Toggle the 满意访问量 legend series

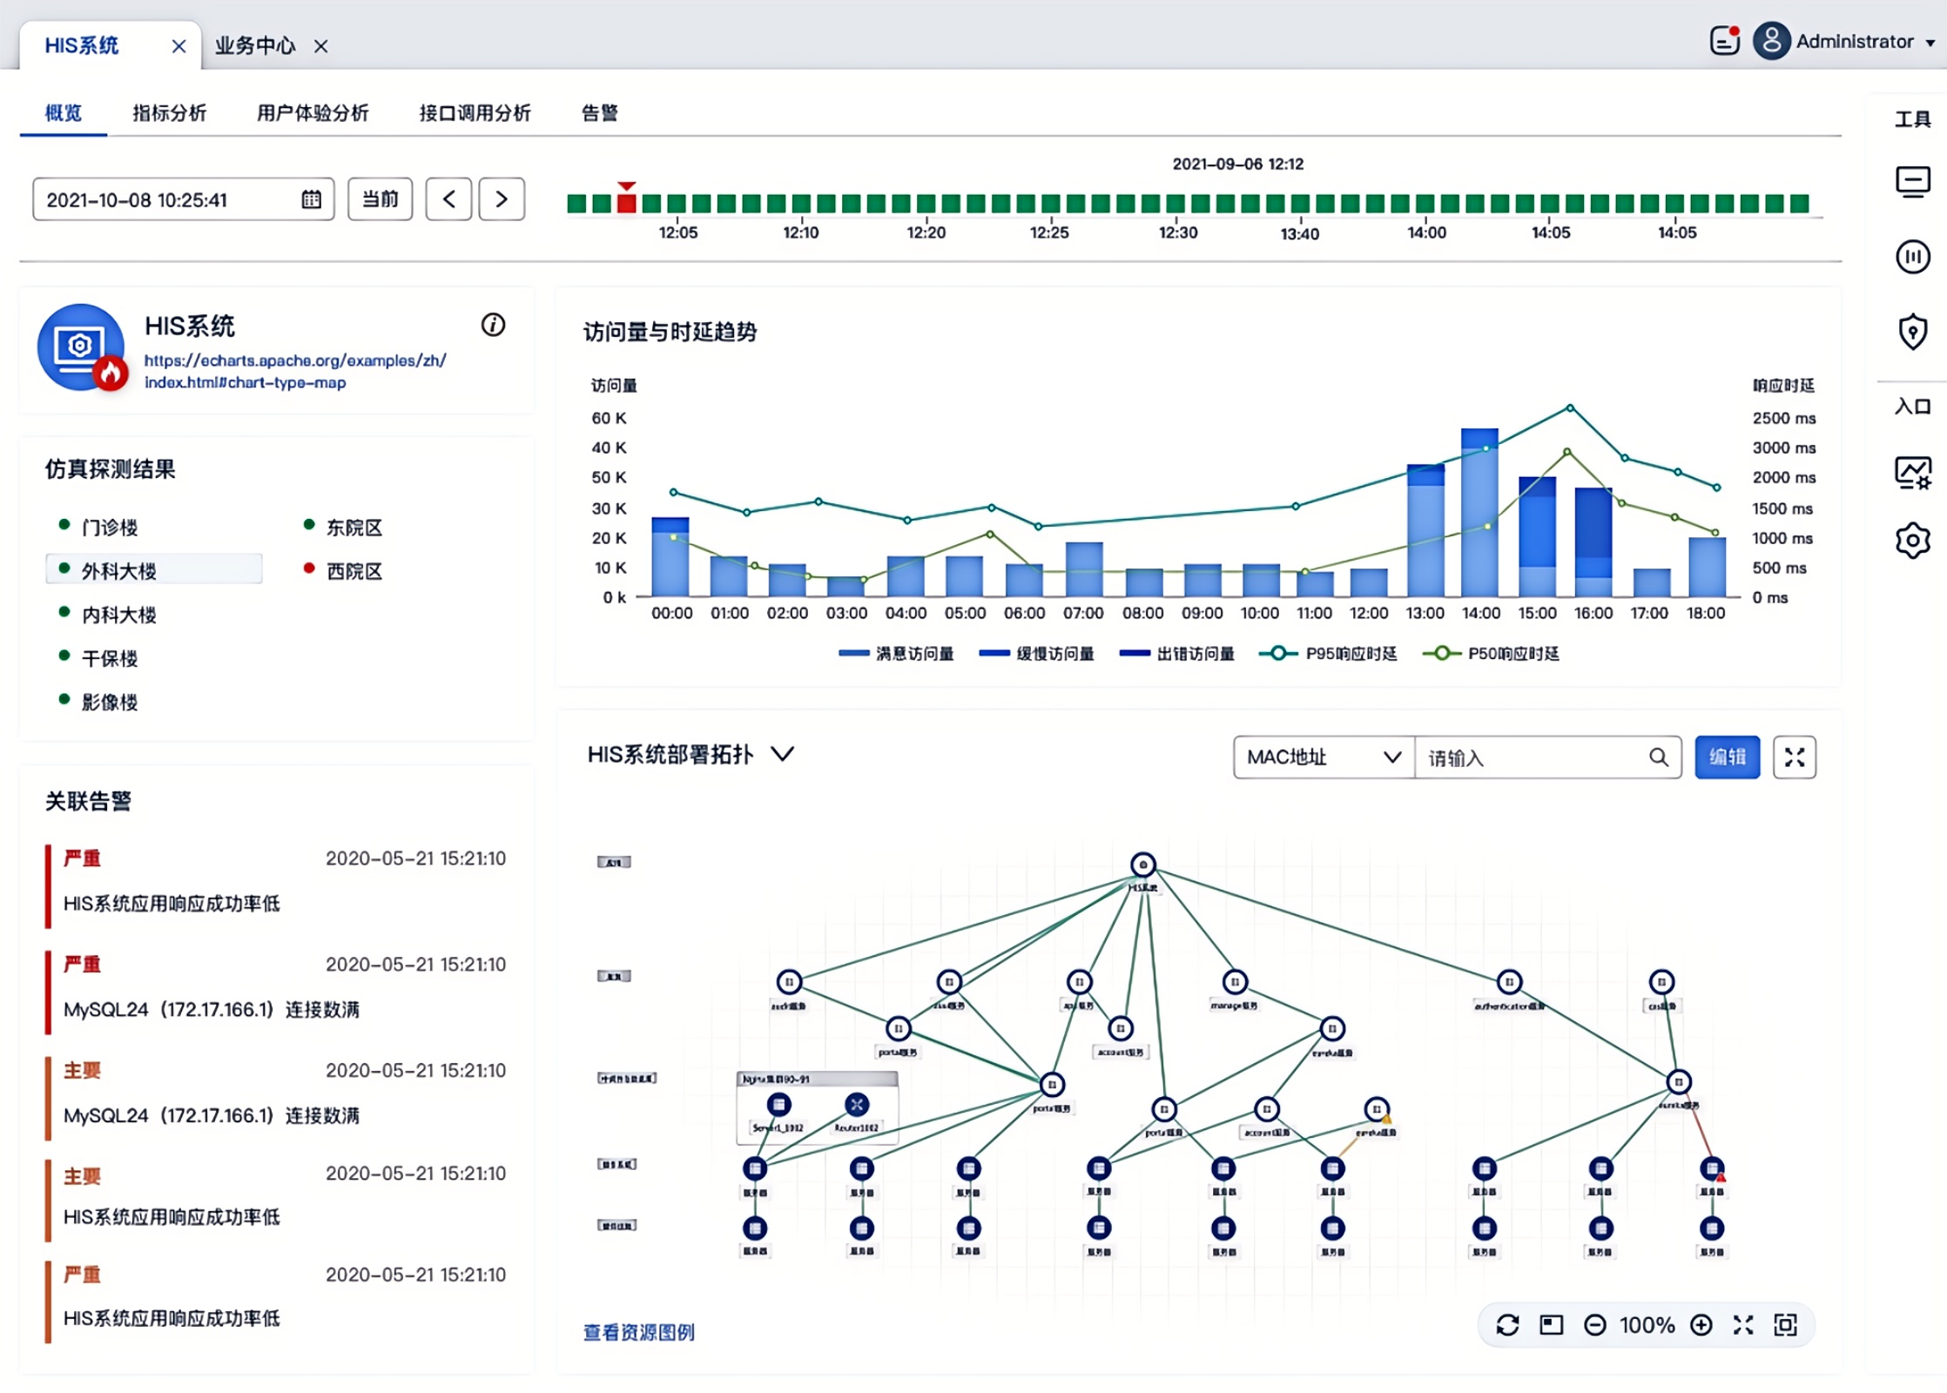coord(896,653)
